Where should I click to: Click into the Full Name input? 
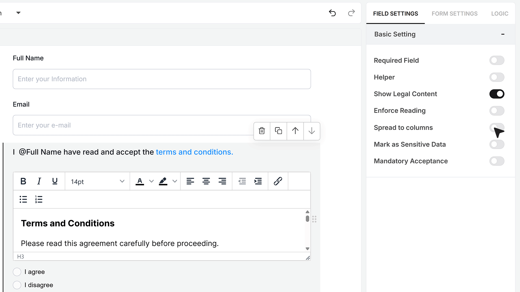point(162,79)
